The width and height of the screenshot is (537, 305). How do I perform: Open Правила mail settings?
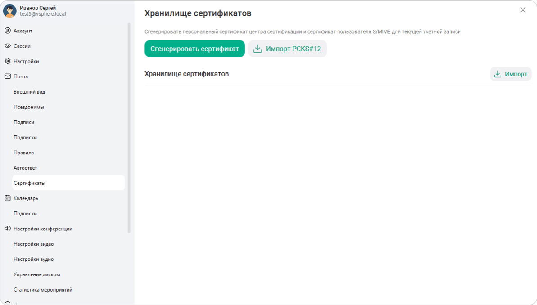tap(23, 152)
